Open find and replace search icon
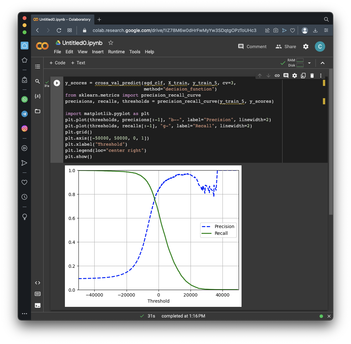351x344 pixels. click(37, 81)
